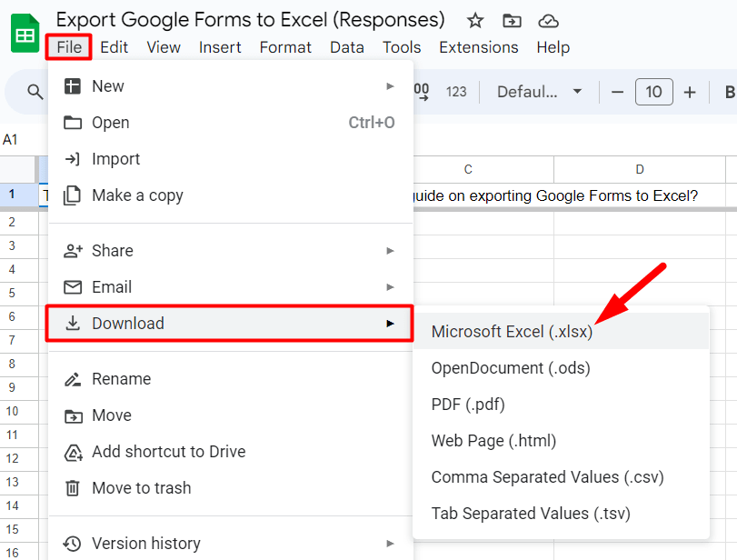Select Make a copy entry
This screenshot has width=737, height=560.
[230, 195]
